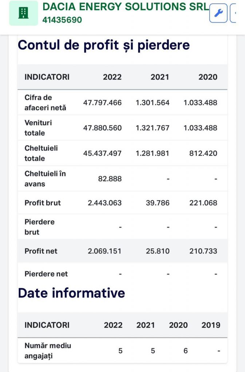
Task: Click the 2021 column header in profit table
Action: (160, 77)
